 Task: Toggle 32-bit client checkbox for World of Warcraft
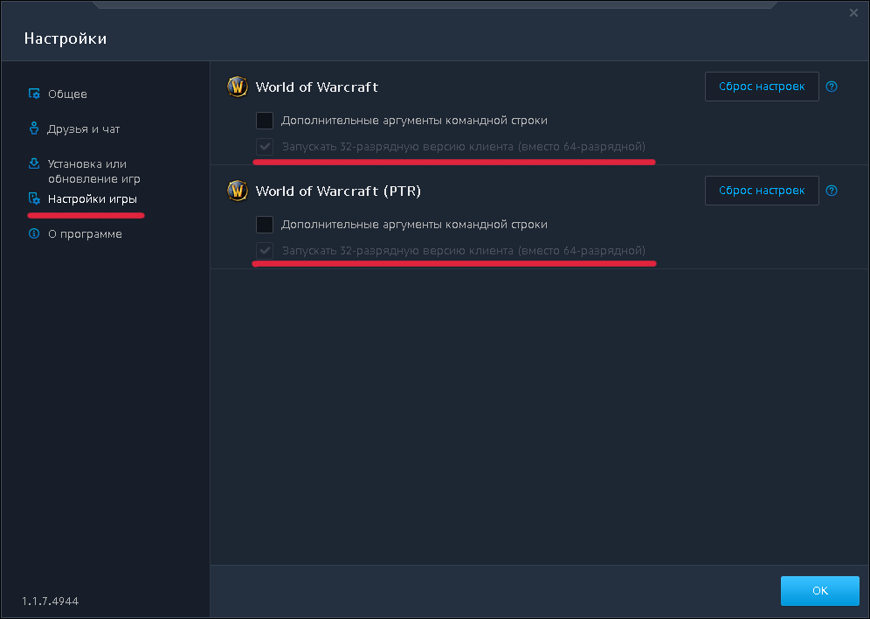[265, 146]
